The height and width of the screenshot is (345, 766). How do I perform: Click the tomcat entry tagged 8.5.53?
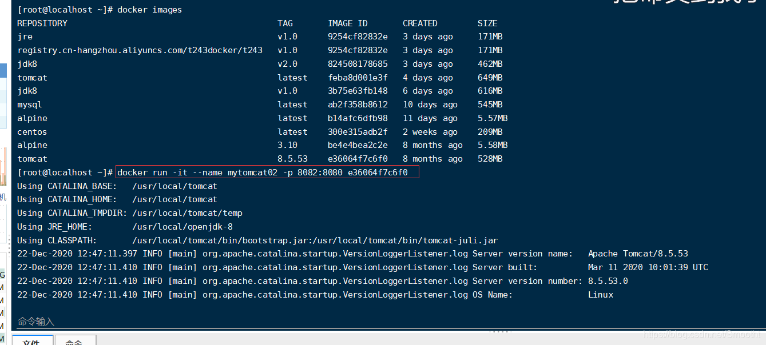32,159
